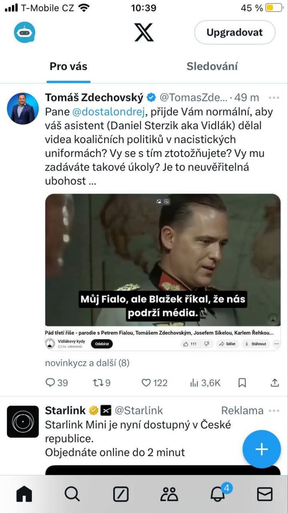Open the Search tab icon
Screen dimensions: 288x513
pyautogui.click(x=72, y=494)
